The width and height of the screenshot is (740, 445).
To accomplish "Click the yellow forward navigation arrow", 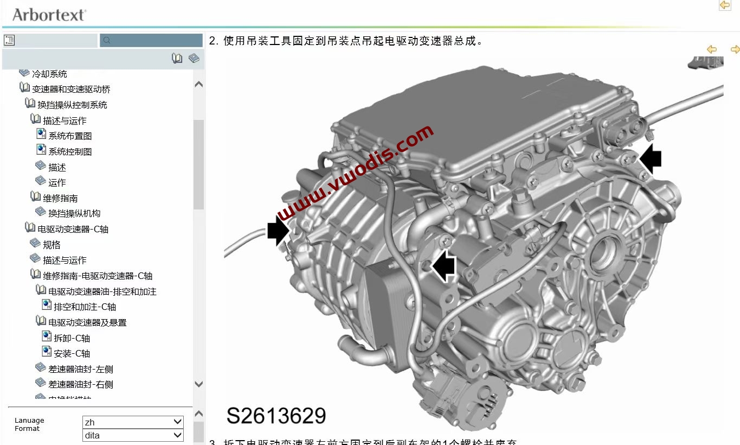I will click(x=735, y=49).
